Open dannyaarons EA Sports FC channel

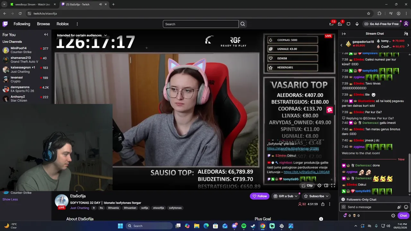[26, 89]
